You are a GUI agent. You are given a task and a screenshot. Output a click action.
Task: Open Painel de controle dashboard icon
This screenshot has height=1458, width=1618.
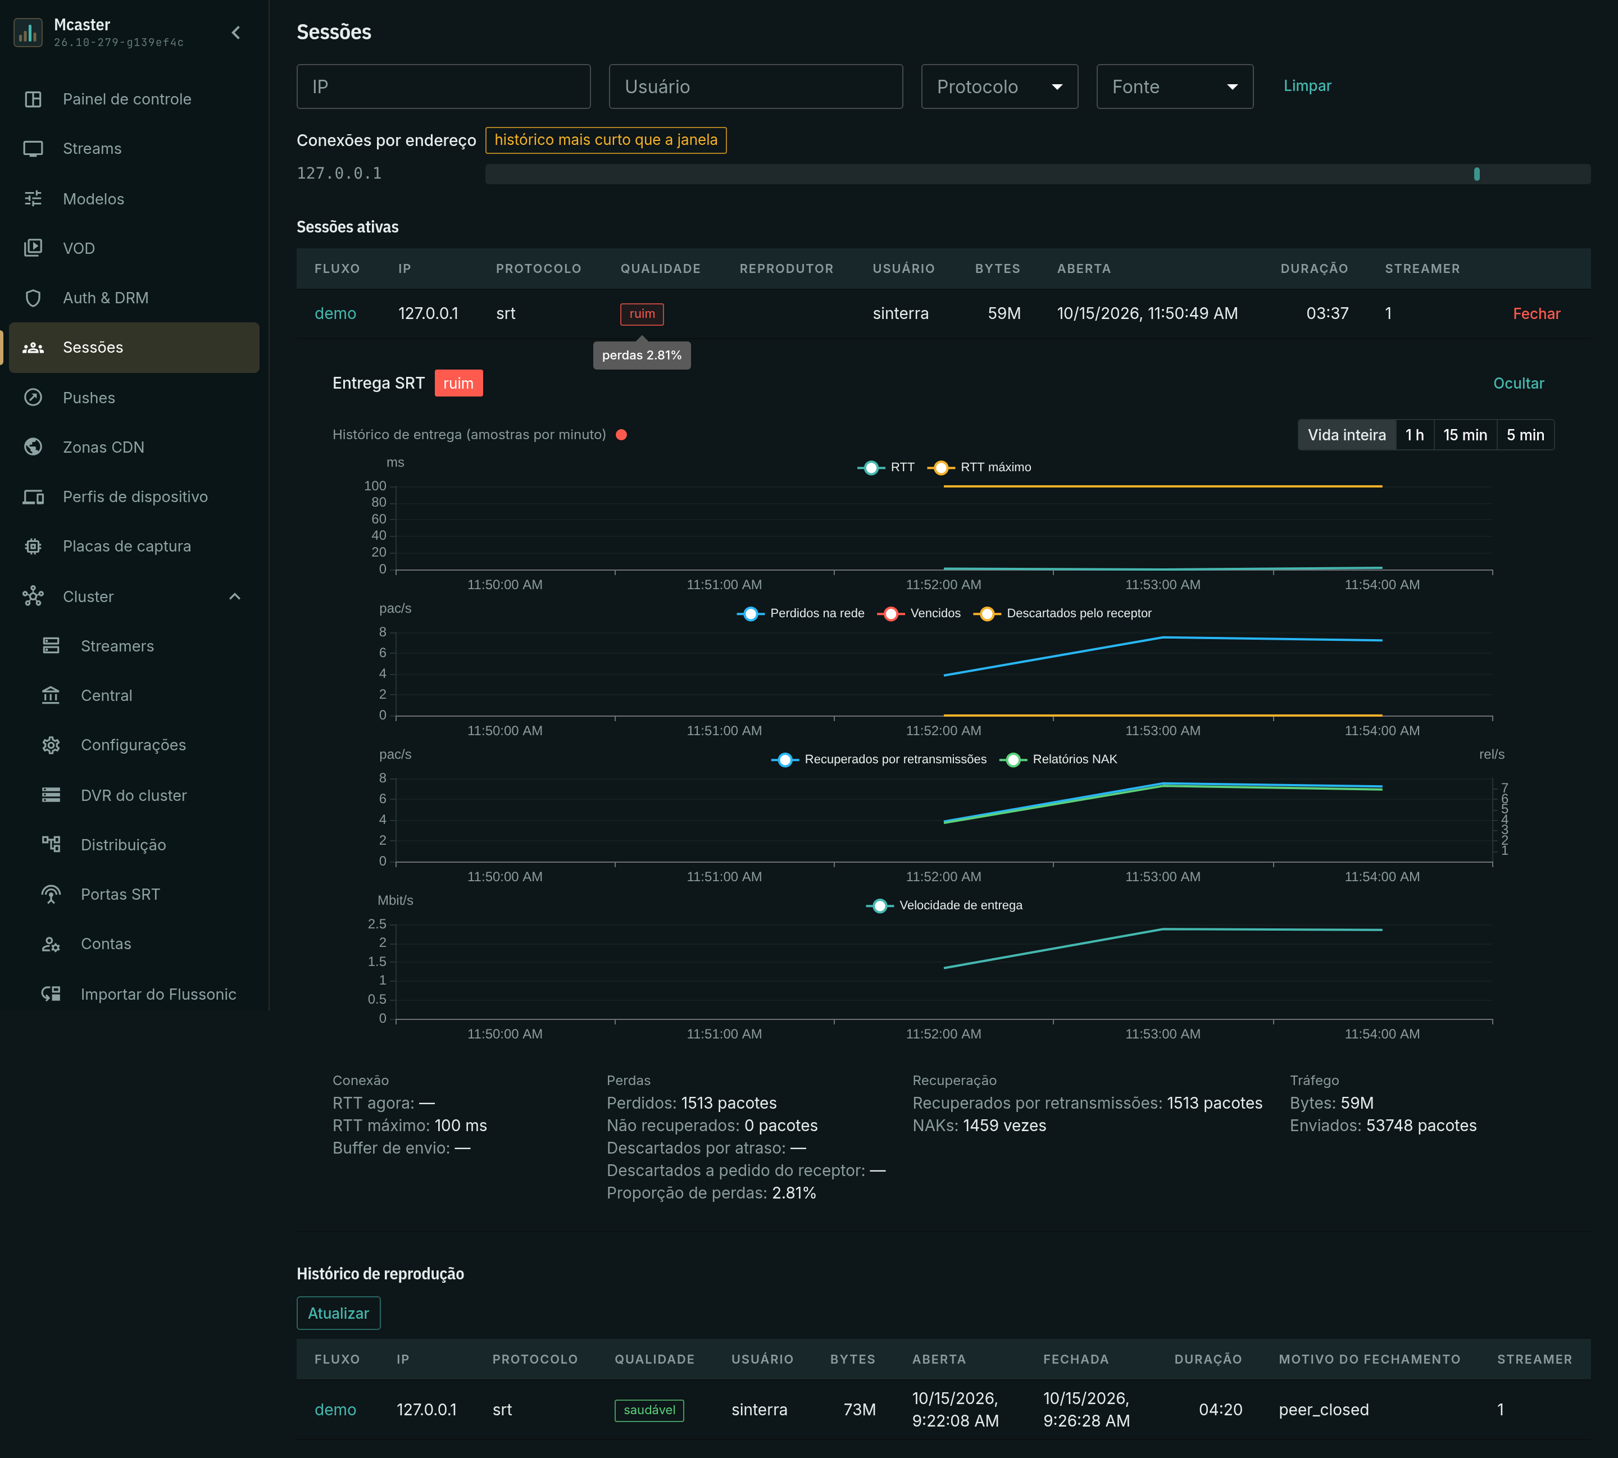pyautogui.click(x=33, y=99)
